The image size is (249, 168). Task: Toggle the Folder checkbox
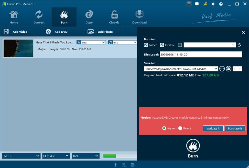[x=146, y=45]
